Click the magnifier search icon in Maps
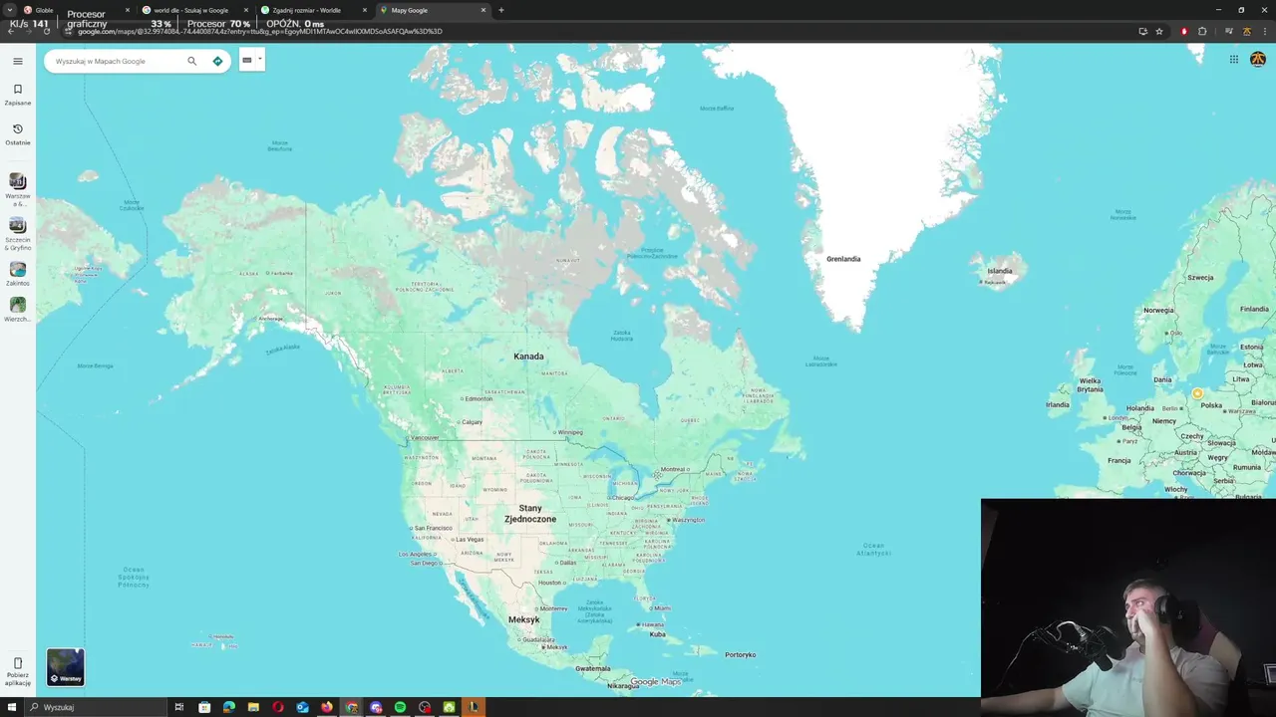The width and height of the screenshot is (1276, 717). pos(192,61)
